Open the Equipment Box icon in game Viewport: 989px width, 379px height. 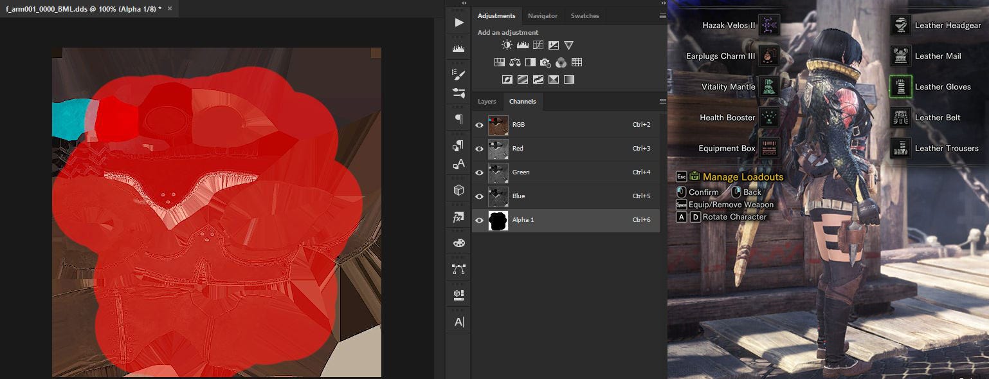(x=769, y=149)
